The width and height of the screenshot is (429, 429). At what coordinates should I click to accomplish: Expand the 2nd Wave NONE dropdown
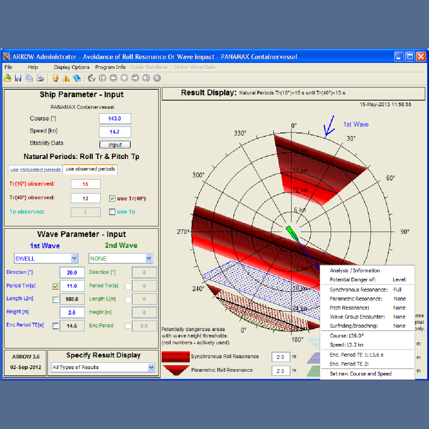tap(149, 258)
